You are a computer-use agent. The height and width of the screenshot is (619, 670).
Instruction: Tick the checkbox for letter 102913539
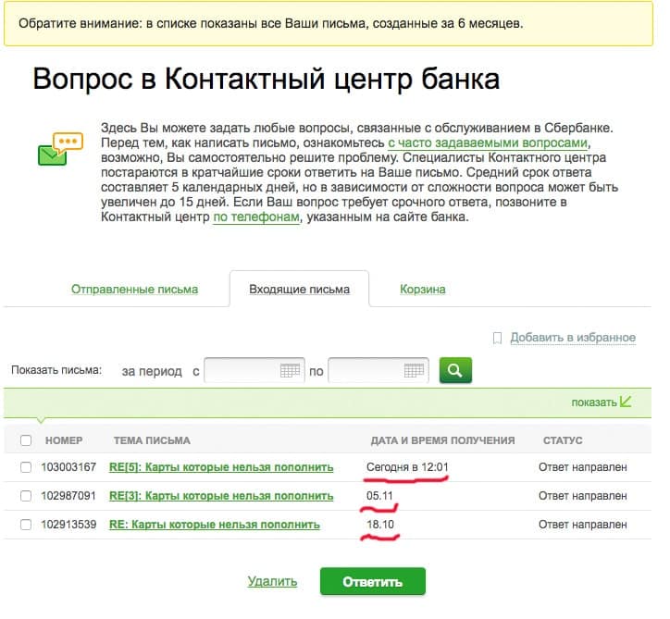(26, 525)
